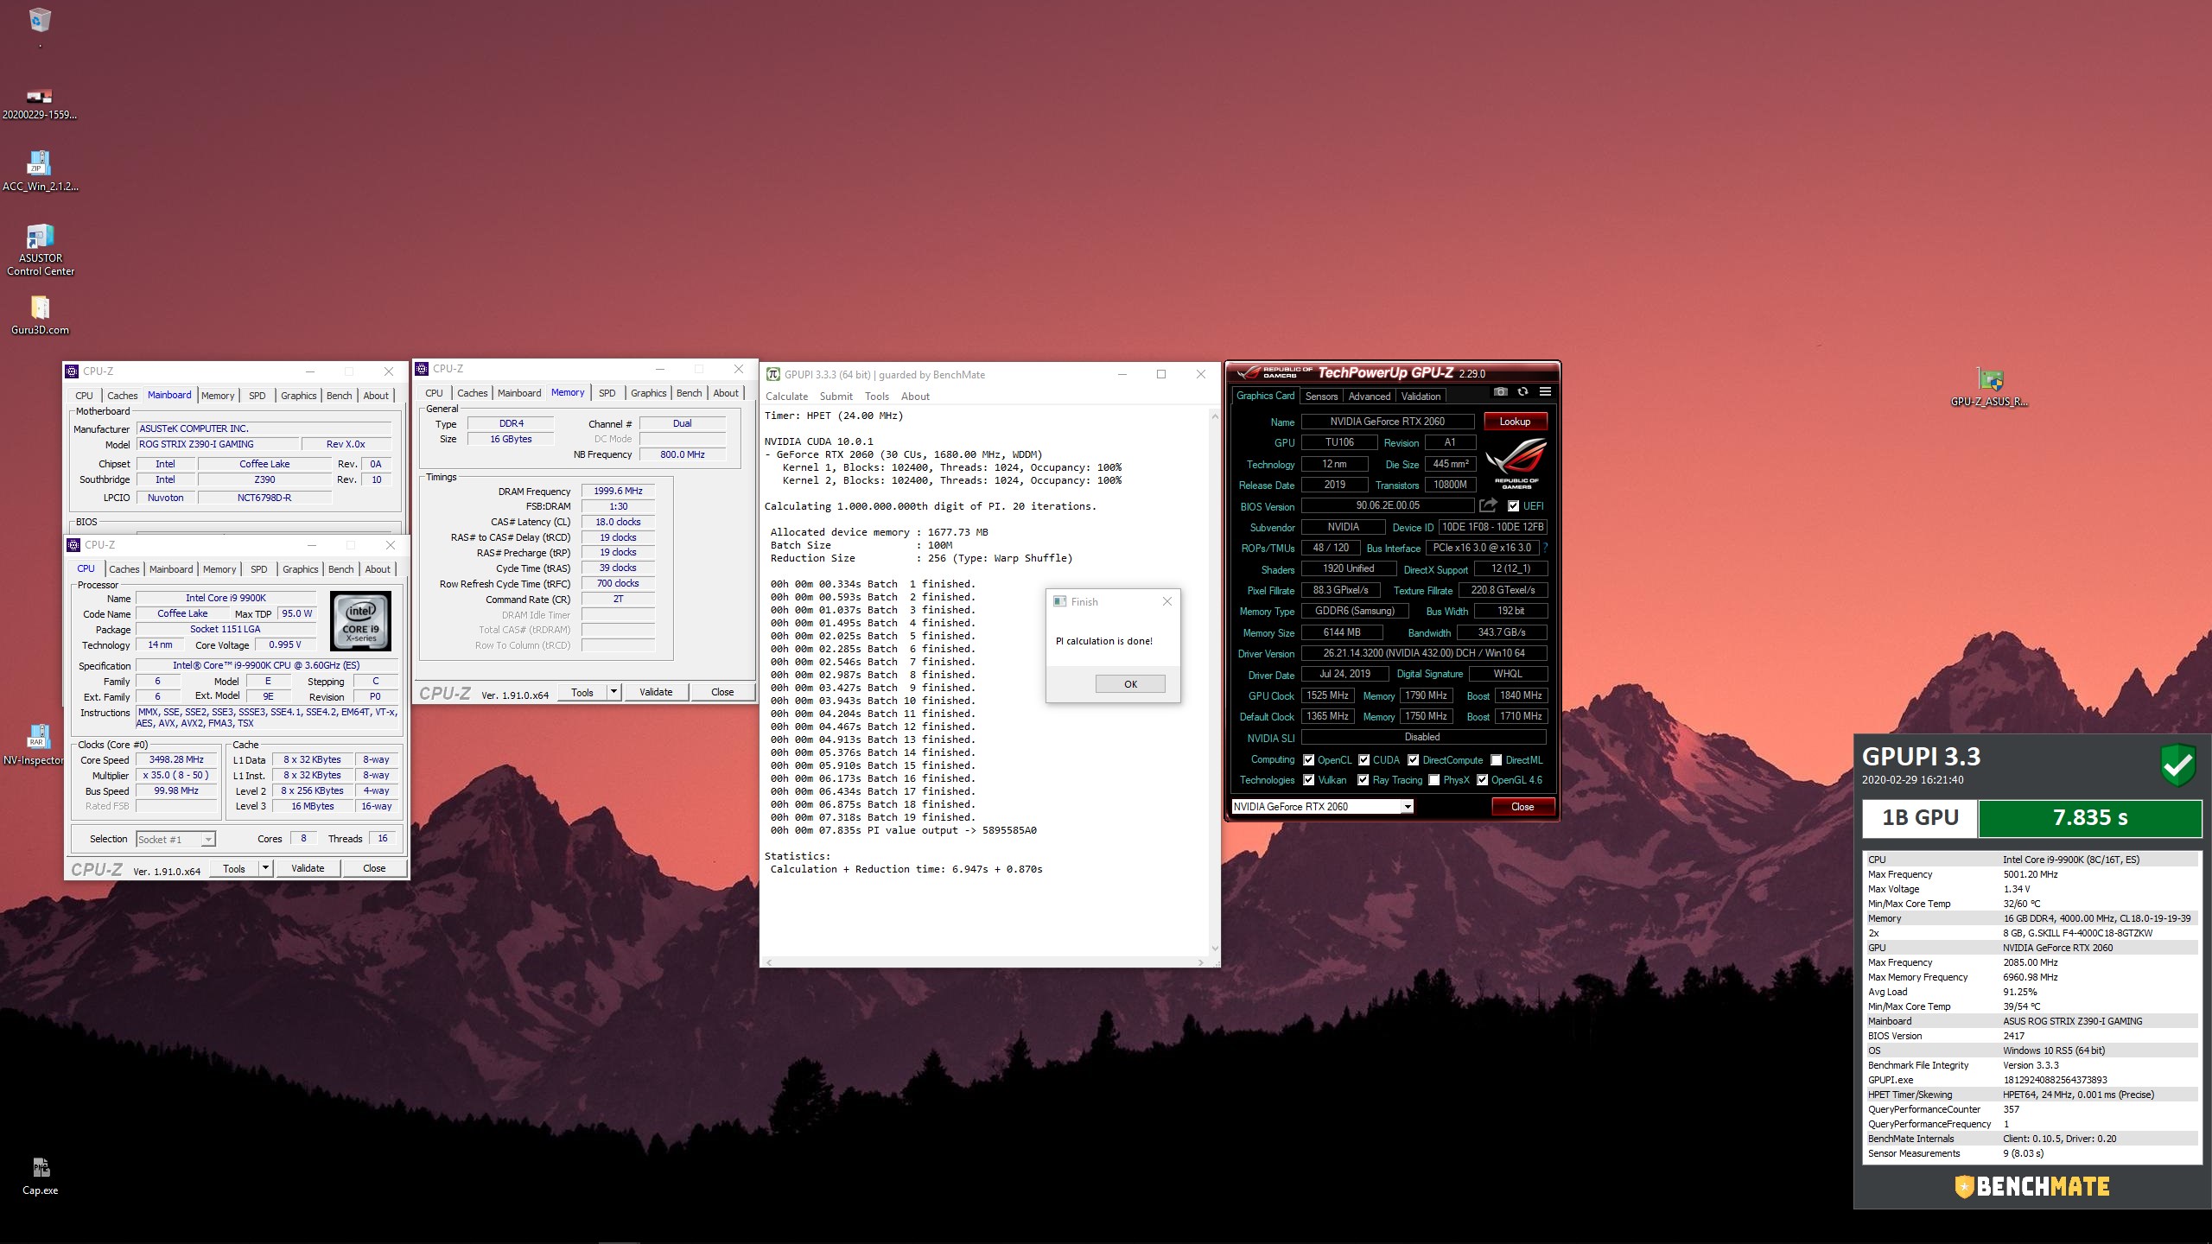Open the GPU-Z_ASUS_R desktop shortcut
The height and width of the screenshot is (1244, 2212).
point(1990,379)
